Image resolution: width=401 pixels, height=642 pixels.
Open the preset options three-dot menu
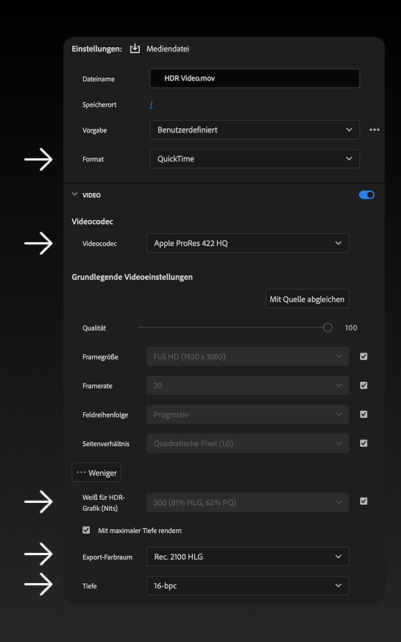click(x=375, y=130)
